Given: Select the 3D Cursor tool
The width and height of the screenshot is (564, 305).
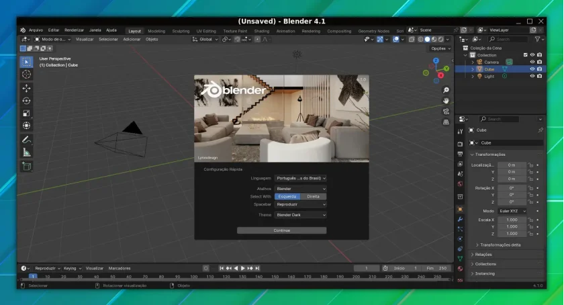Looking at the screenshot, I should [26, 75].
